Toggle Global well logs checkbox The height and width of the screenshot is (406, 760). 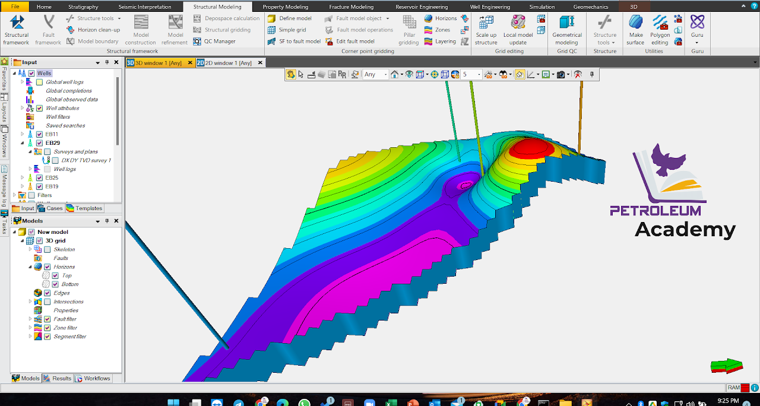click(x=39, y=82)
